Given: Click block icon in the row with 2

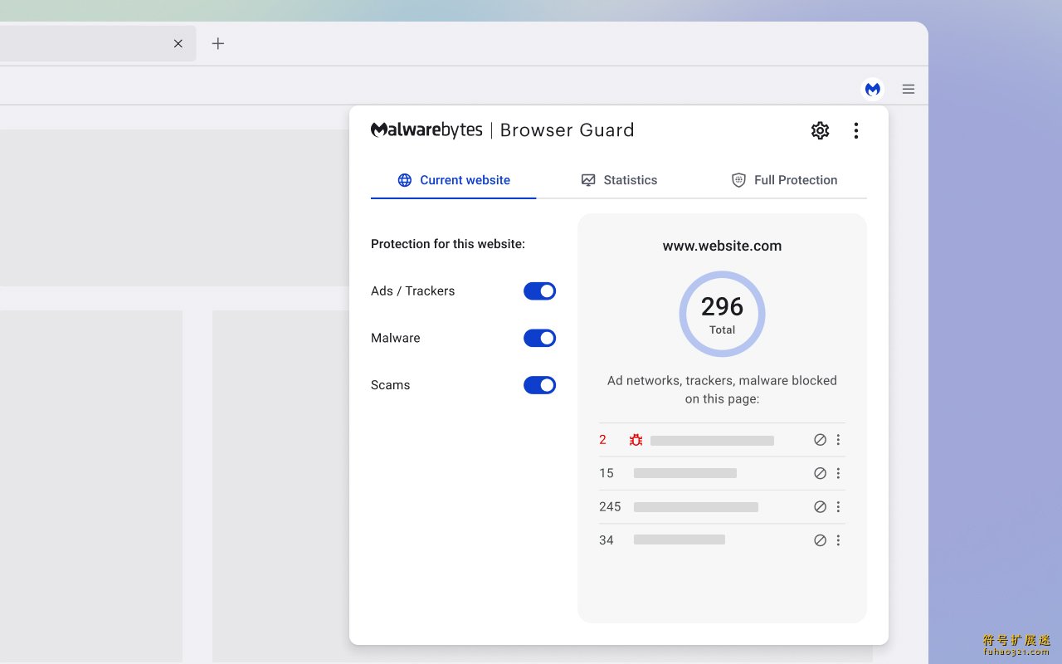Looking at the screenshot, I should (x=820, y=440).
